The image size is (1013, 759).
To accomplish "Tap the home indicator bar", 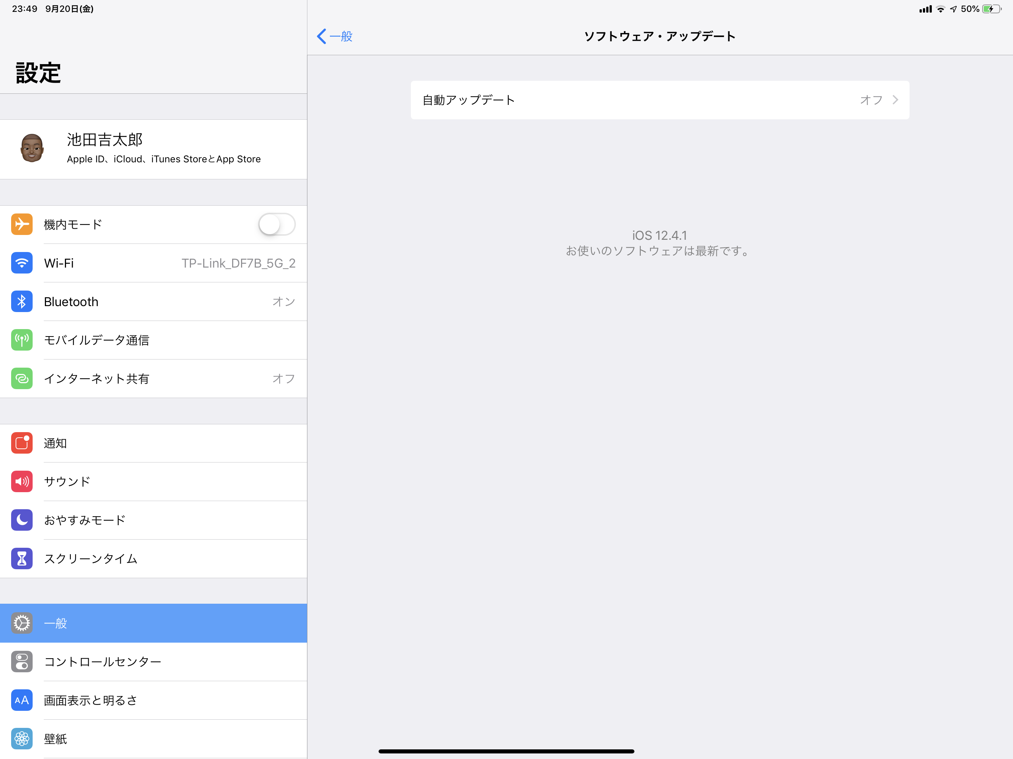I will [x=506, y=751].
